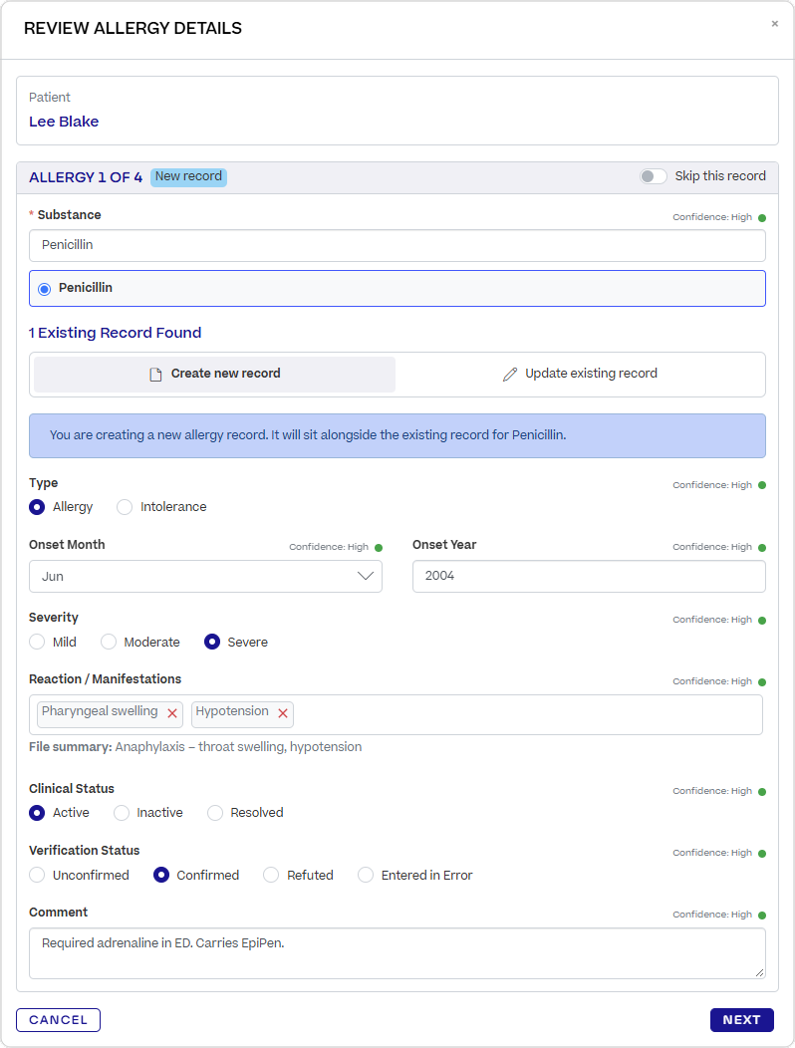Viewport: 795px width, 1048px height.
Task: Click Type confidence indicator dot
Action: (761, 485)
